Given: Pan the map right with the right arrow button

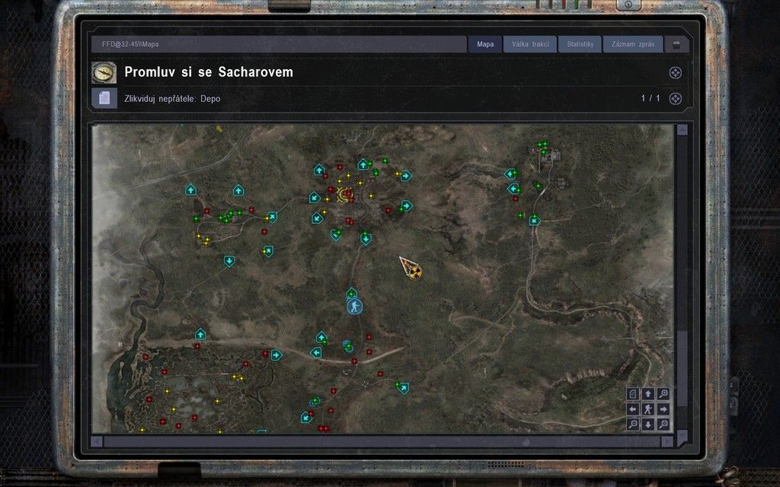Looking at the screenshot, I should point(663,409).
